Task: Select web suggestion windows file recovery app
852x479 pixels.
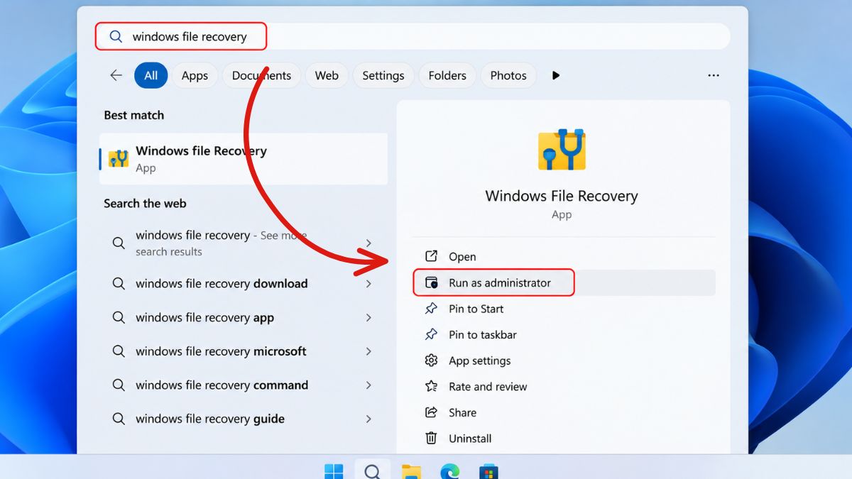Action: (244, 317)
